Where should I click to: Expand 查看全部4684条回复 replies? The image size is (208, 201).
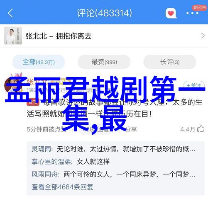(x=62, y=187)
